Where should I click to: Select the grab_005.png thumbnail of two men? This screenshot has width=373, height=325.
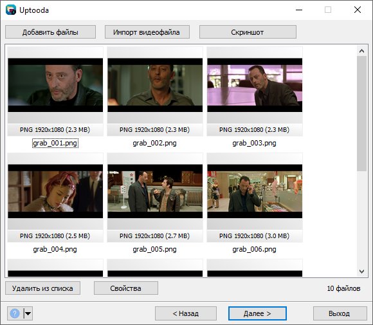(x=155, y=191)
